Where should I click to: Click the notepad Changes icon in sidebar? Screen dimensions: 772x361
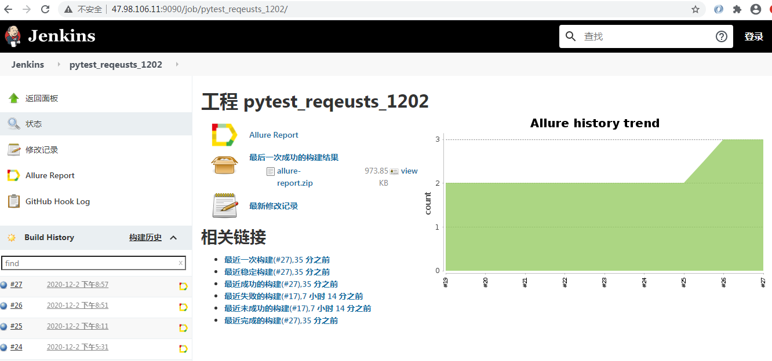click(13, 150)
